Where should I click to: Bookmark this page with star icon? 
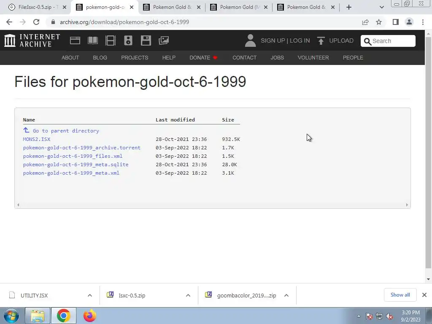coord(379,22)
